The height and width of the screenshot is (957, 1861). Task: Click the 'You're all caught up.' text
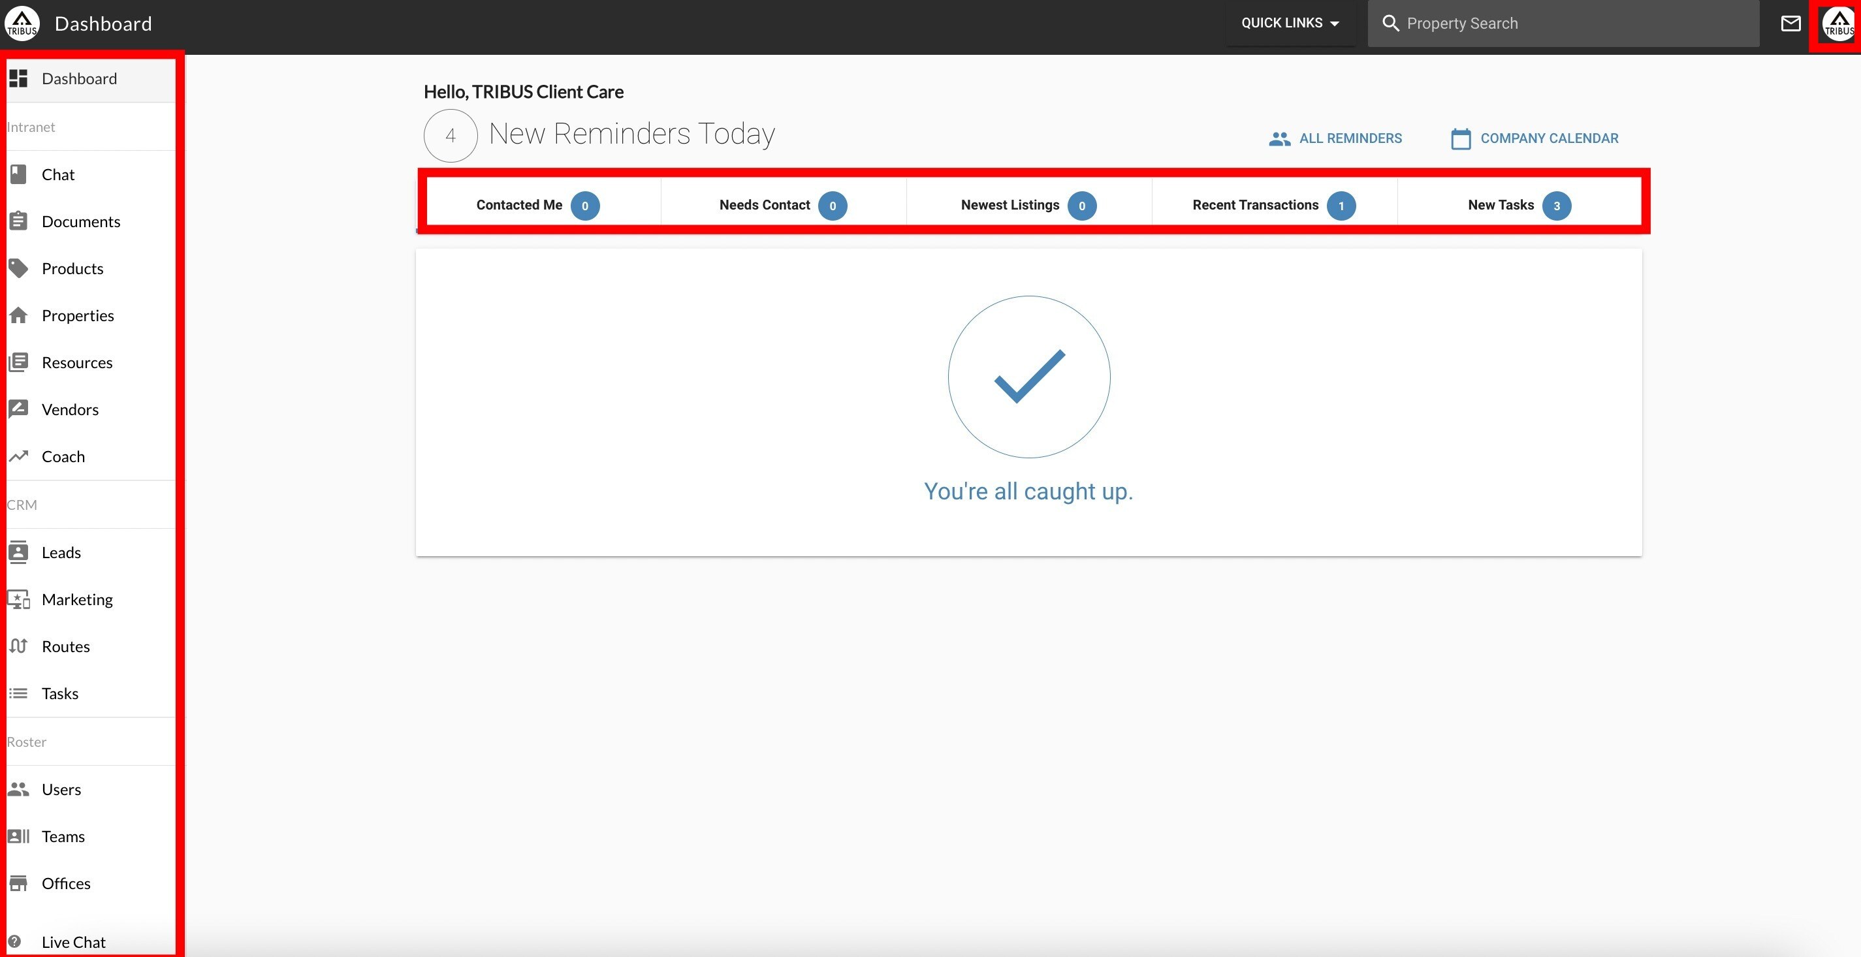[x=1028, y=492]
